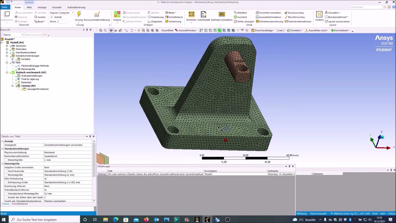Click the Analyse icon in the ribbon
This screenshot has width=396, height=223.
coord(117,14)
